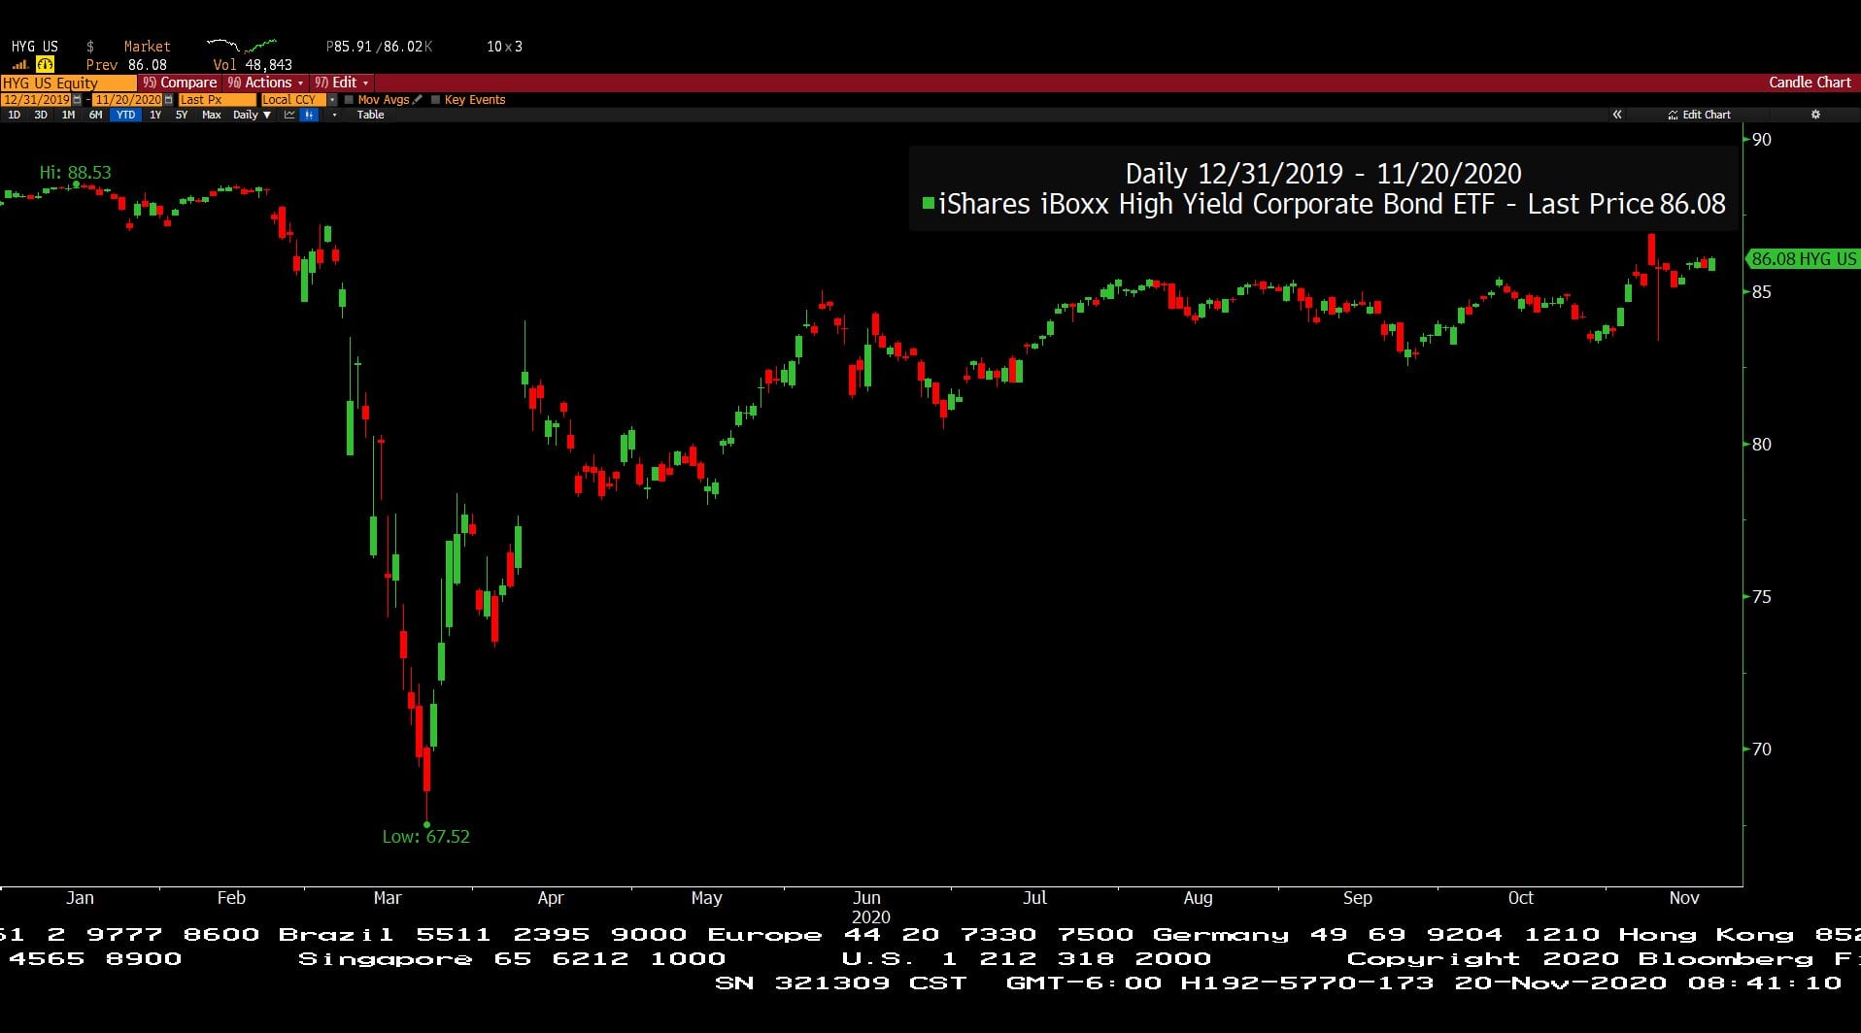Select the 1M range tab
Image resolution: width=1861 pixels, height=1033 pixels.
[x=68, y=115]
